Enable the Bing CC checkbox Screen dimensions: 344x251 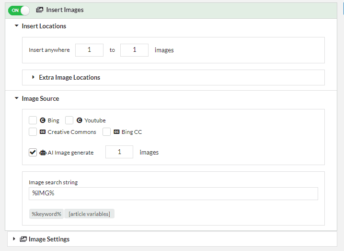107,132
